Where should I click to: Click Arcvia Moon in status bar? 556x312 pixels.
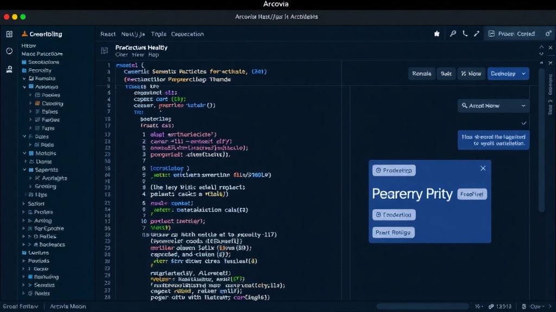(x=68, y=307)
